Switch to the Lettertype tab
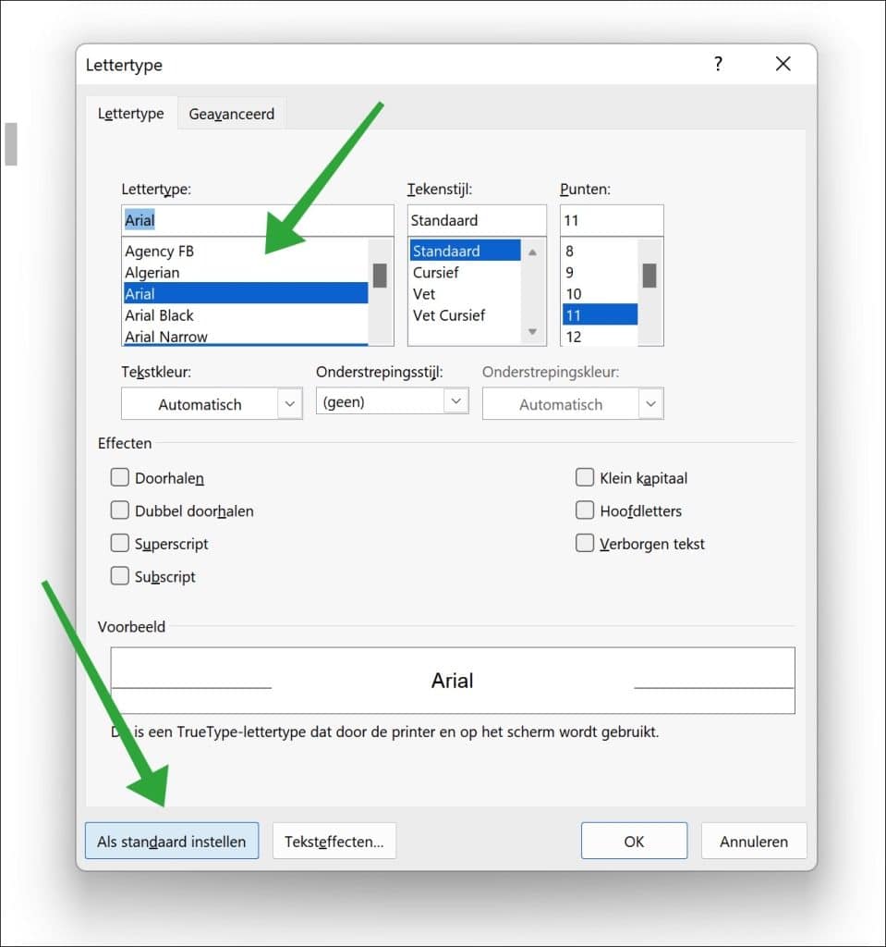886x947 pixels. pyautogui.click(x=130, y=113)
